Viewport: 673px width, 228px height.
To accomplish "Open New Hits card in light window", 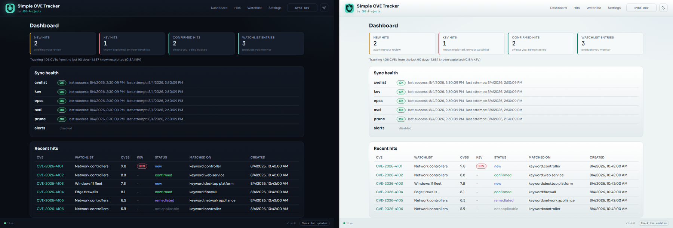I will 402,44.
